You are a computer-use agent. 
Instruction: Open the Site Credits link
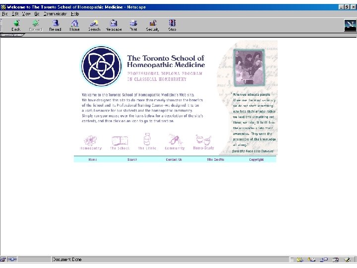(x=216, y=159)
